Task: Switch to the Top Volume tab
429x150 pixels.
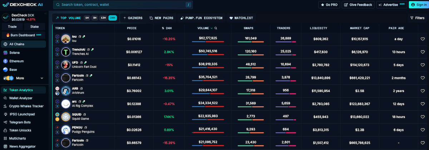Action: pos(68,18)
